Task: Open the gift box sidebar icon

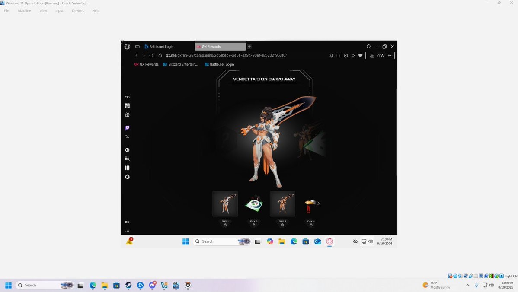Action: [x=127, y=115]
